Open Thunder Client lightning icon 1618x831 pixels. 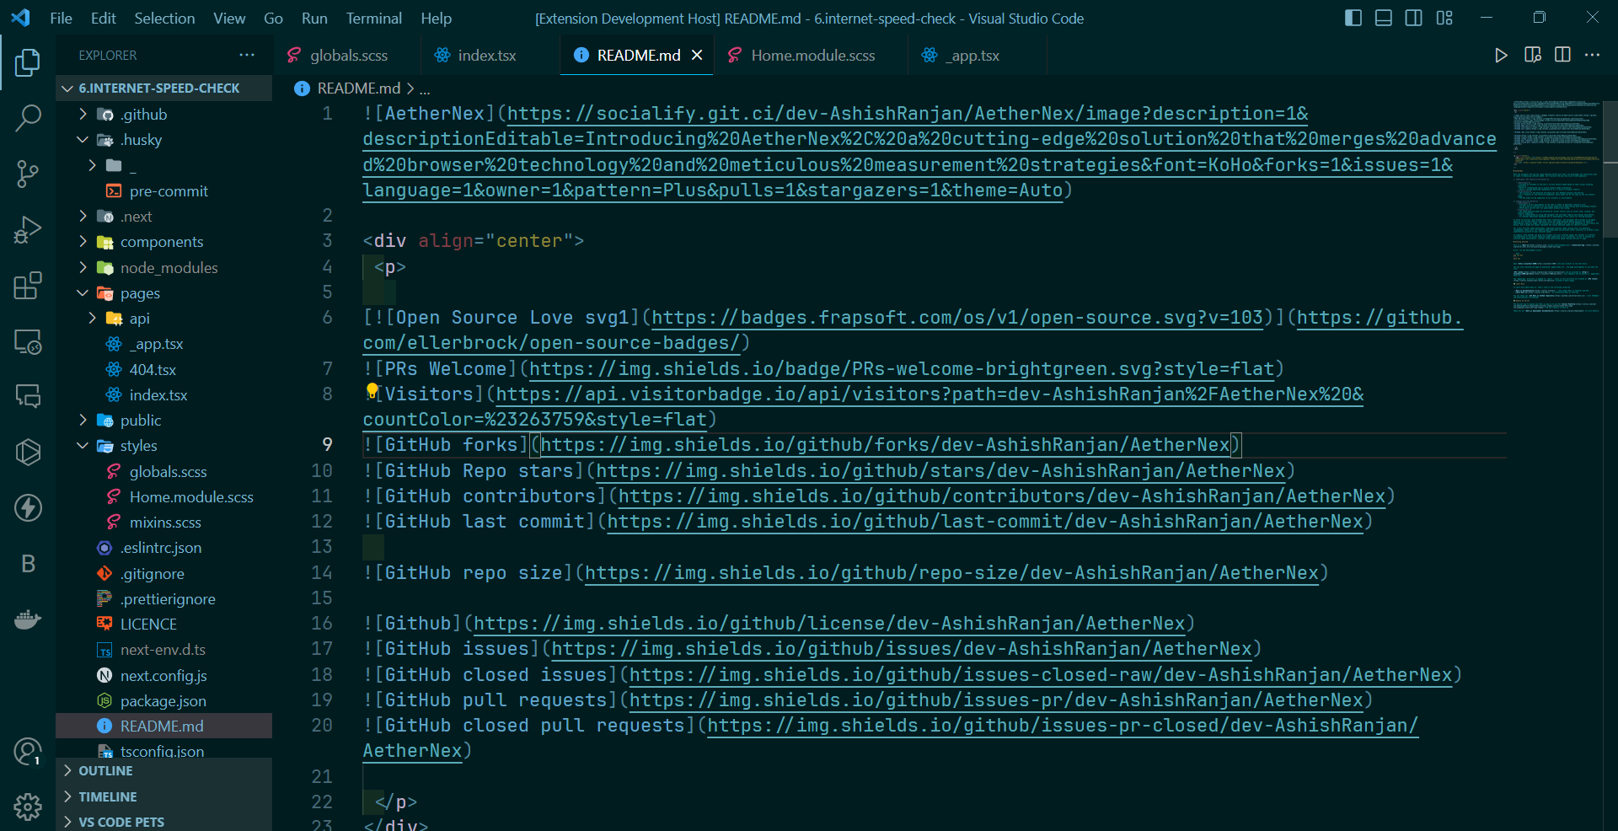pyautogui.click(x=28, y=507)
